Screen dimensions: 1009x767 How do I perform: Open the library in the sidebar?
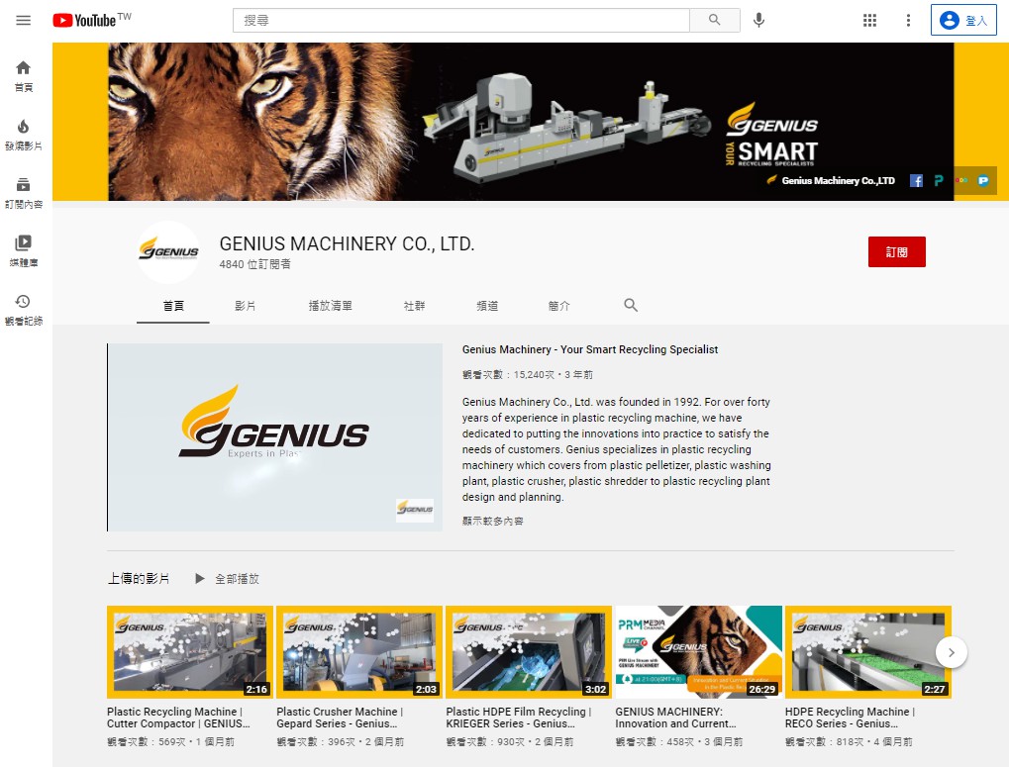click(23, 251)
